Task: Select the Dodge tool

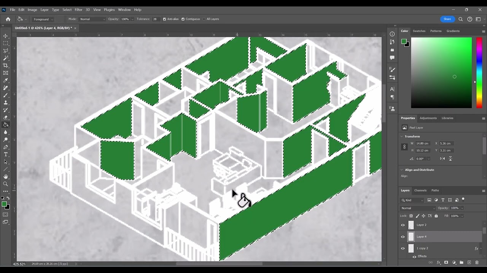Action: [x=6, y=140]
